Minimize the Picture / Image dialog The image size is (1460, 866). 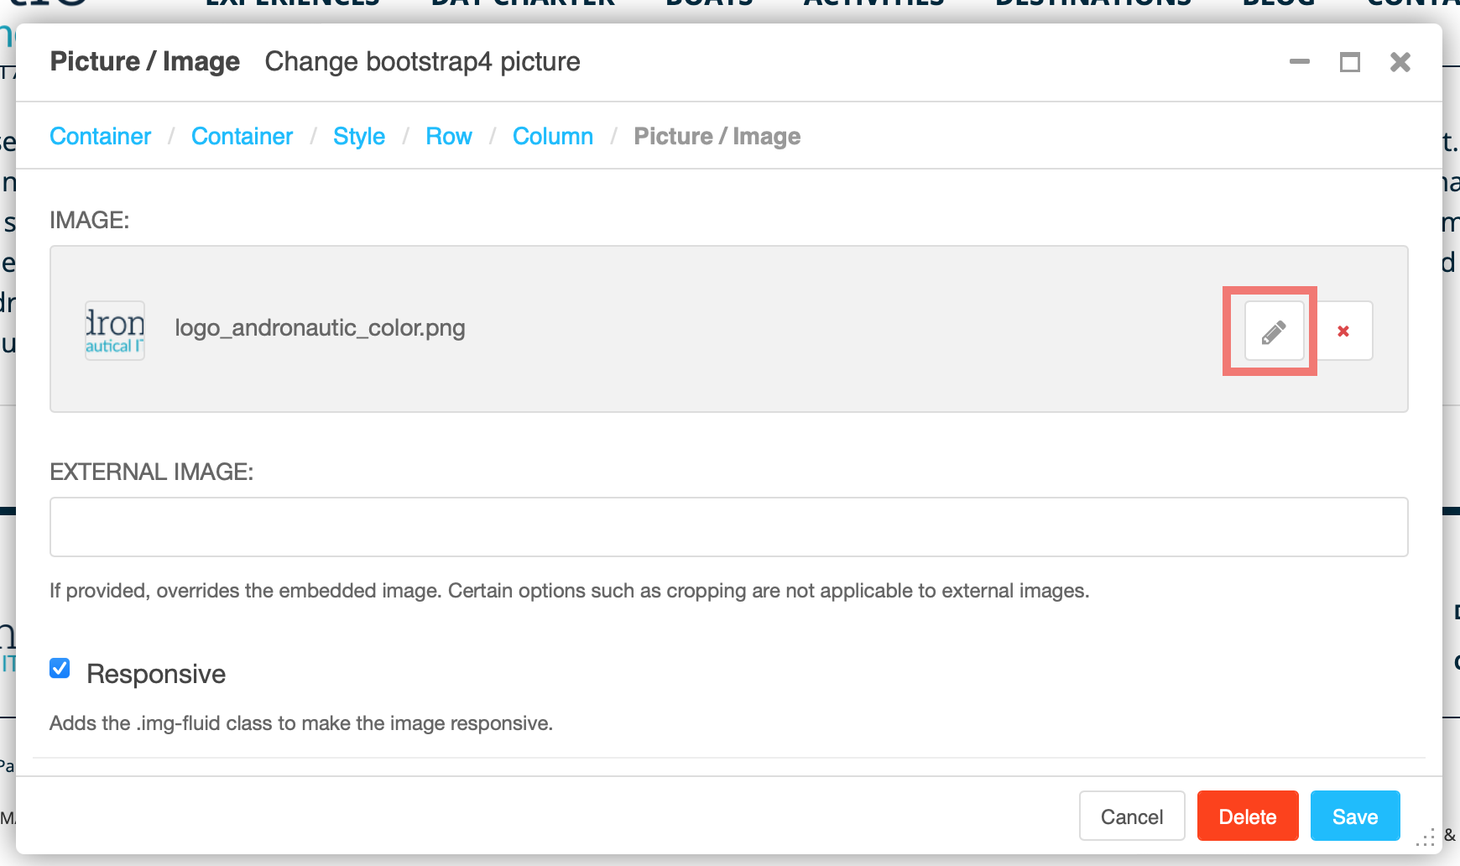(x=1300, y=62)
